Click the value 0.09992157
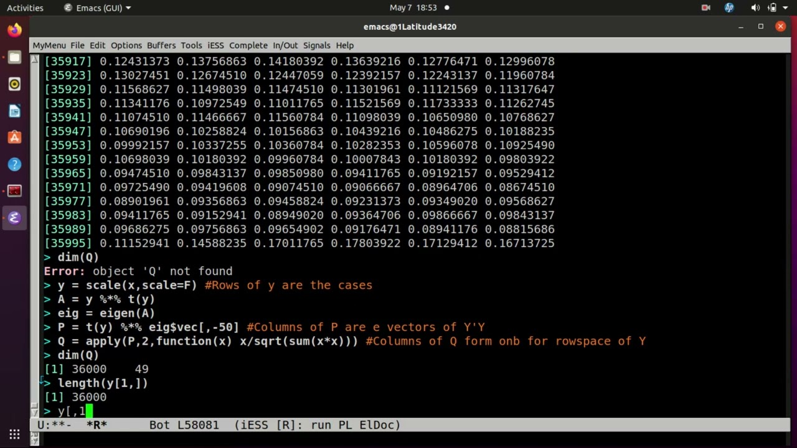Image resolution: width=797 pixels, height=448 pixels. [x=134, y=145]
